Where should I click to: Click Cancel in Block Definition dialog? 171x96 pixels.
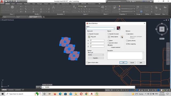click(132, 63)
